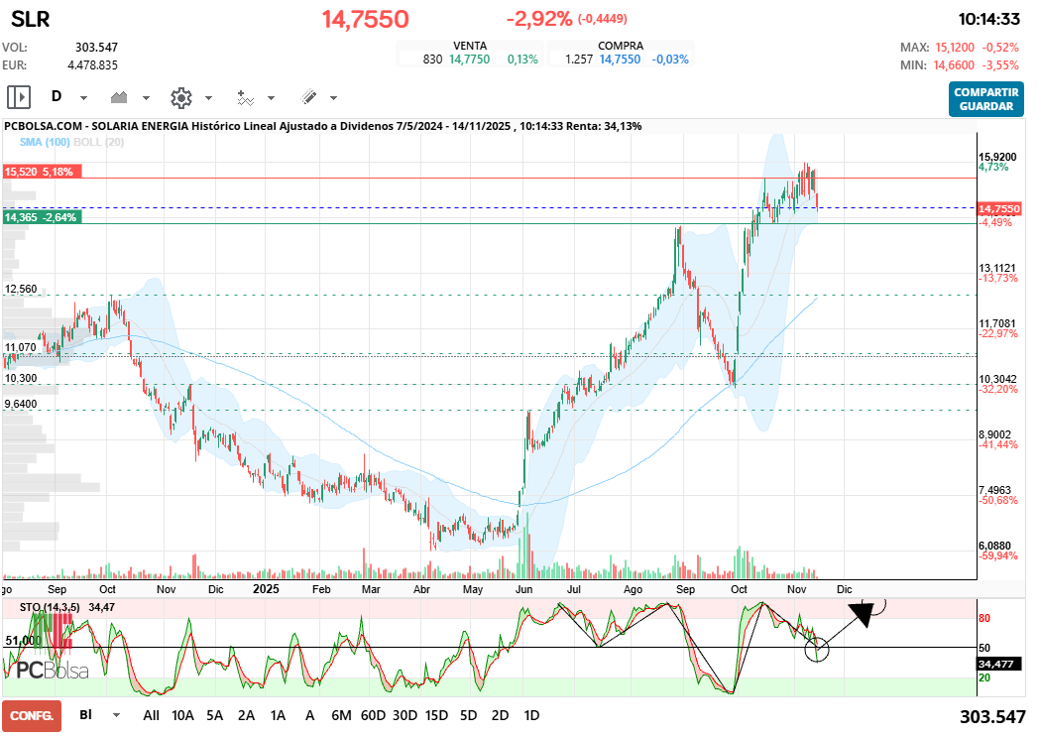1039x737 pixels.
Task: Click the clock time 10:14:33
Action: (989, 19)
